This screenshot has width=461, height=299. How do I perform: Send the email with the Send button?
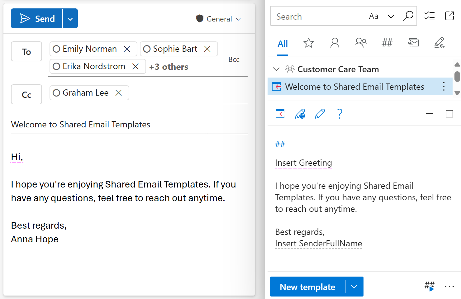(37, 19)
